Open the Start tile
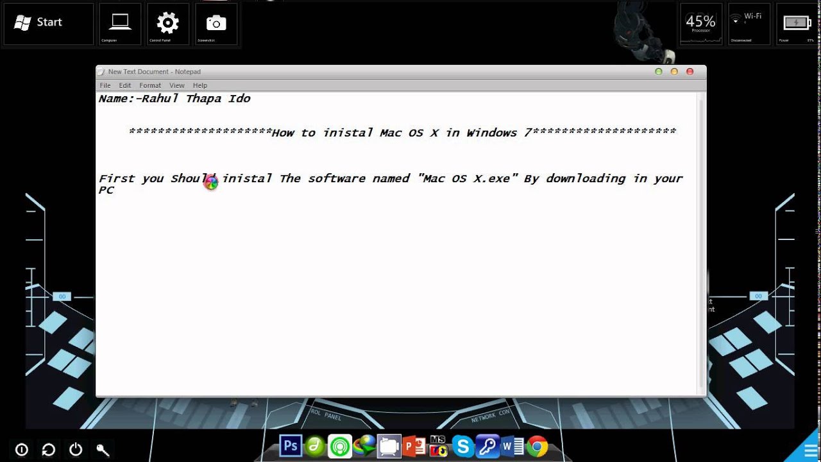This screenshot has height=462, width=821. tap(49, 24)
